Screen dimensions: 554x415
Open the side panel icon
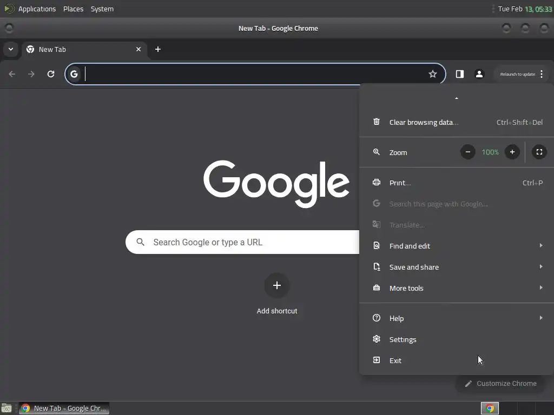tap(460, 74)
